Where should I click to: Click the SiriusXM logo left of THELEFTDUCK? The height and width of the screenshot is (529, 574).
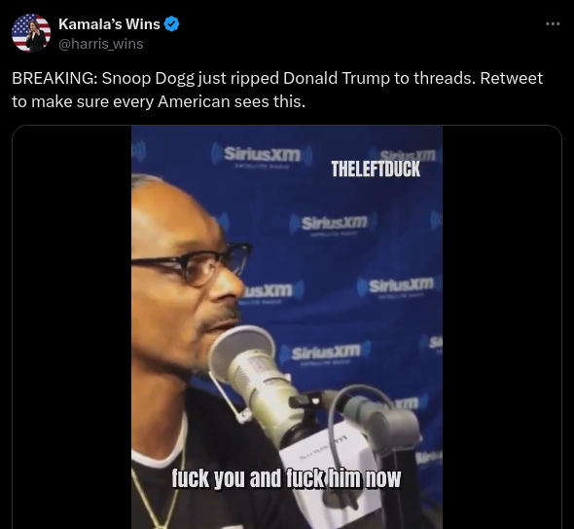coord(262,154)
